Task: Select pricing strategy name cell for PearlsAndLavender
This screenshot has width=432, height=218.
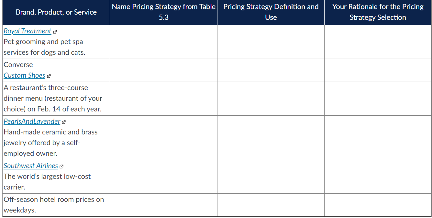Action: coord(163,138)
